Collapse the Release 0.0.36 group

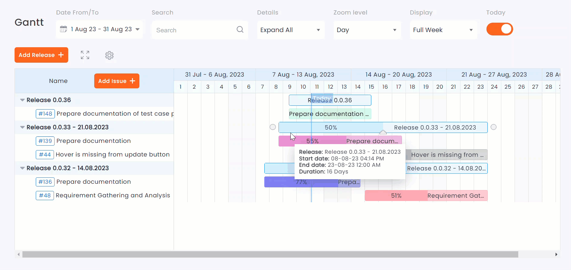point(22,100)
